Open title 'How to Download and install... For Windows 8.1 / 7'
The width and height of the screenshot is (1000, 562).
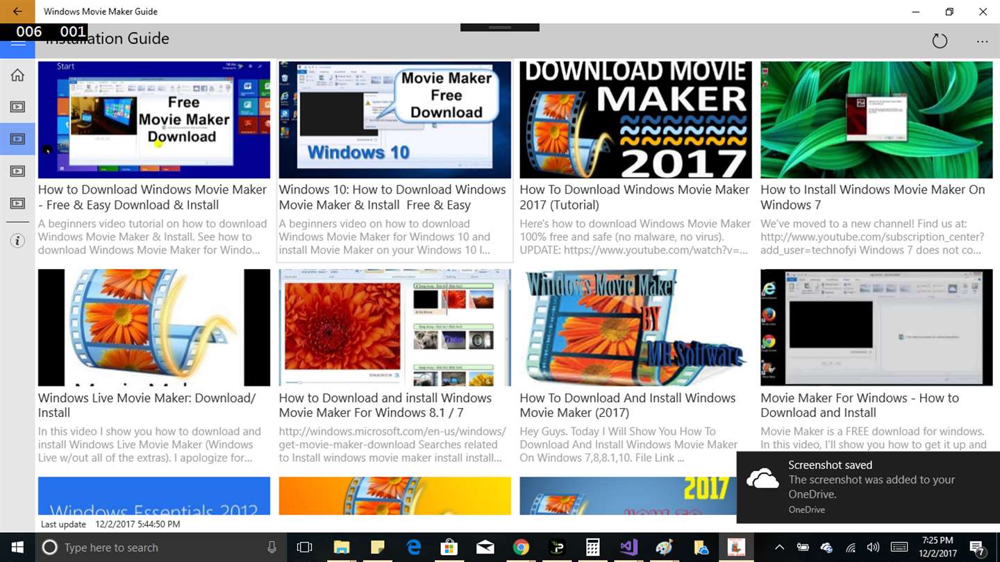(385, 405)
